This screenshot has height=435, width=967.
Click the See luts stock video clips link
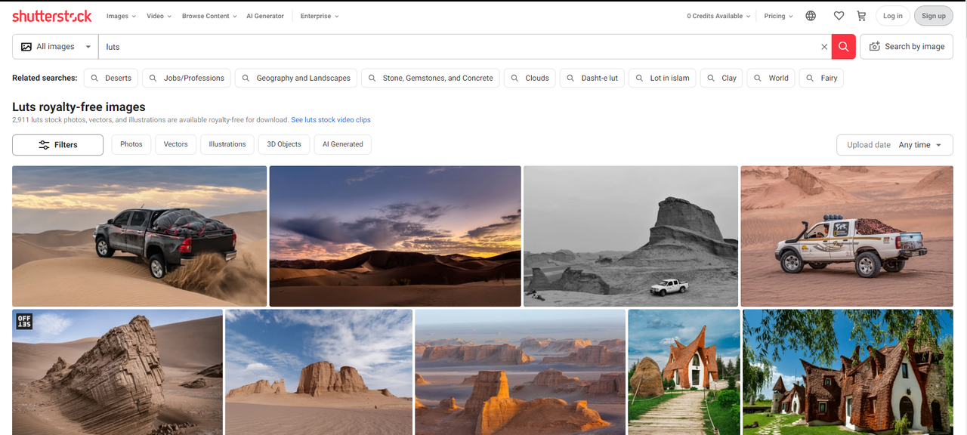click(331, 119)
